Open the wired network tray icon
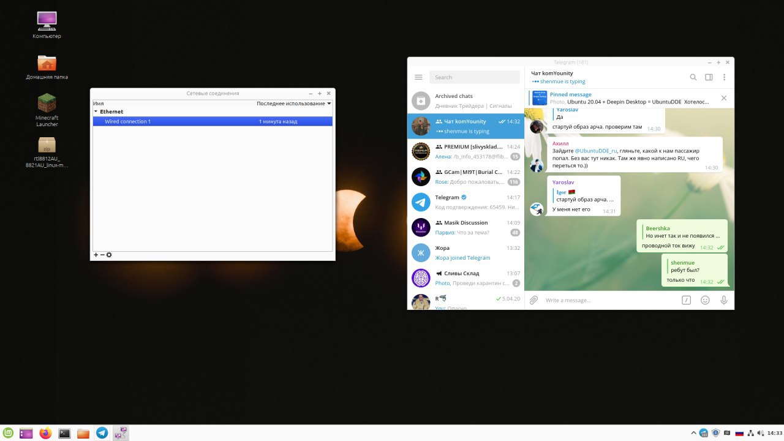The width and height of the screenshot is (784, 441). pos(750,433)
